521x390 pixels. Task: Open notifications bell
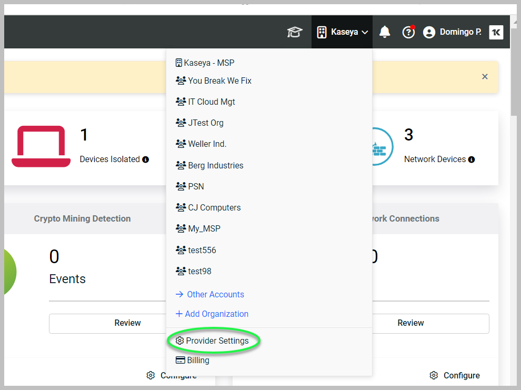385,32
